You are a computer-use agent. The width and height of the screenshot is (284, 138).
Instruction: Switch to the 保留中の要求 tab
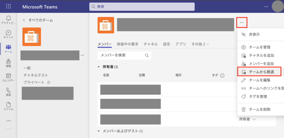[128, 44]
